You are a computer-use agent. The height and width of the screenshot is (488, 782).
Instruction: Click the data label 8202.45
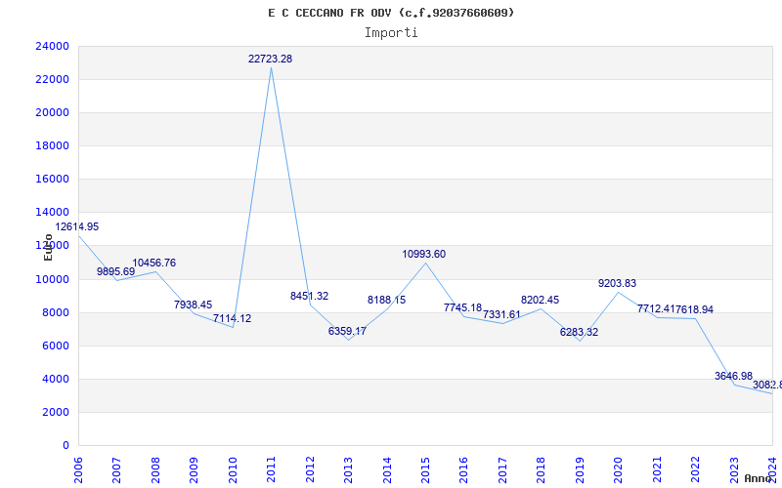541,301
